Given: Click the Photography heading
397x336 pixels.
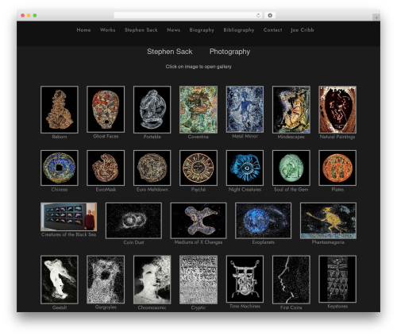Looking at the screenshot, I should [229, 52].
